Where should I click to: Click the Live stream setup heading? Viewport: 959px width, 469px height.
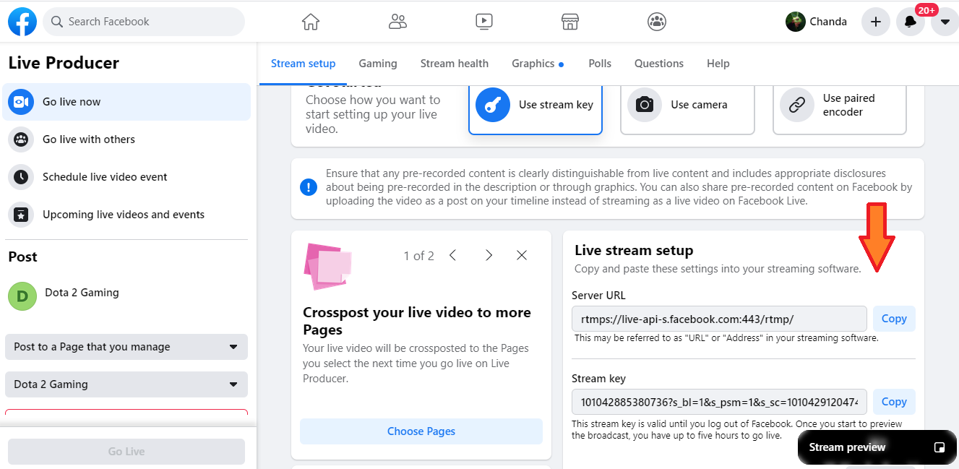(x=634, y=251)
